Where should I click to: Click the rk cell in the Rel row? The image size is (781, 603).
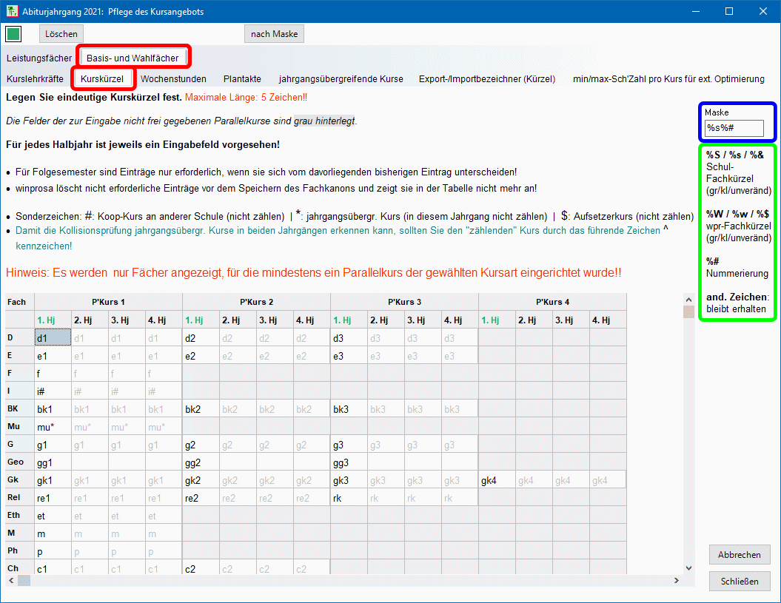click(x=348, y=498)
